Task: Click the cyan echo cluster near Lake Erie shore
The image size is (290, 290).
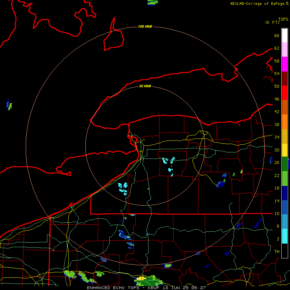Action: tap(123, 188)
